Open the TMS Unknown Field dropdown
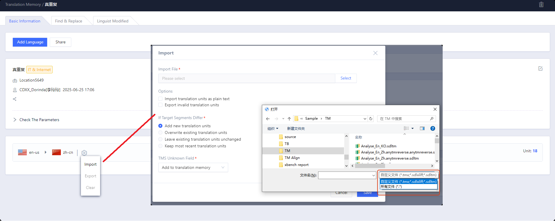The height and width of the screenshot is (221, 555). click(193, 167)
